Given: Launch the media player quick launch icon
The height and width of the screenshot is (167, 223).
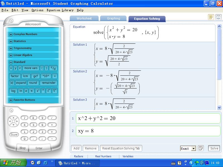Looking at the screenshot, I should tap(33, 163).
